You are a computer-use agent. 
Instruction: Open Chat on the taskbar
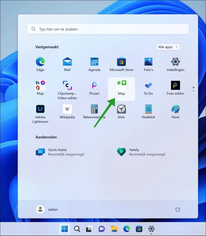point(102,229)
